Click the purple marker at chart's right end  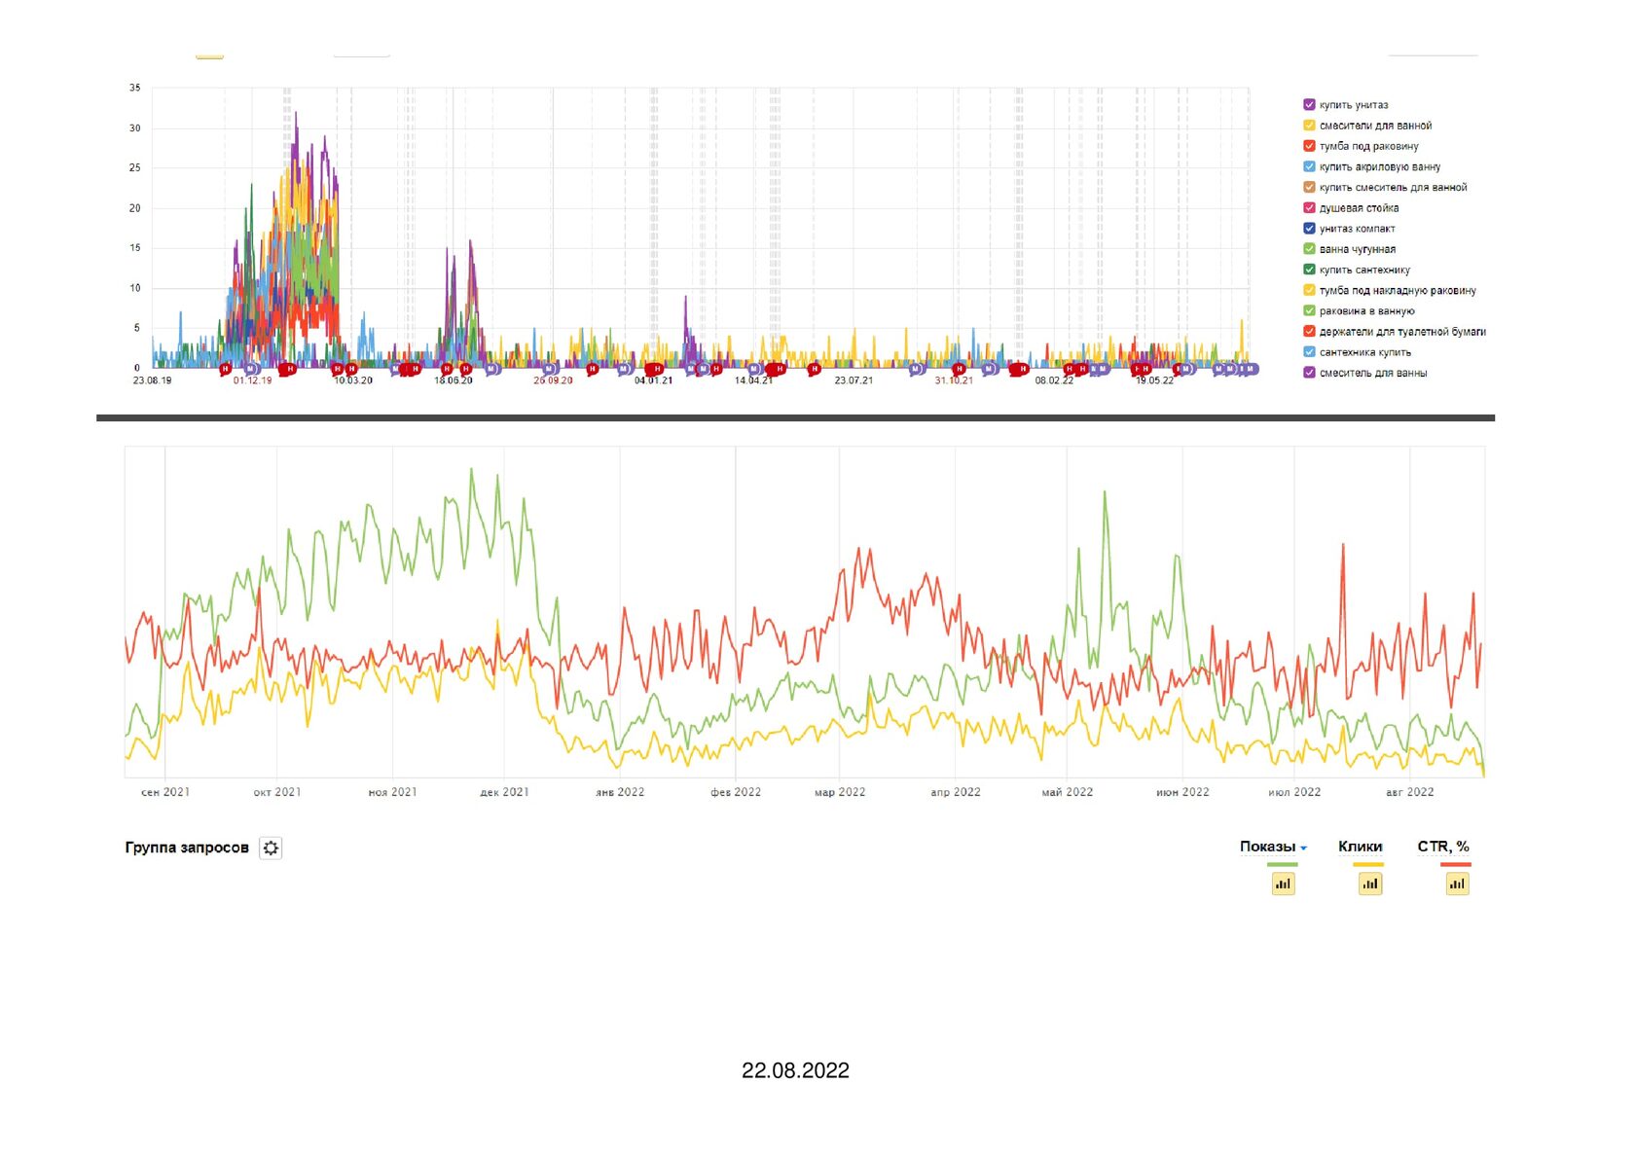click(x=1253, y=369)
